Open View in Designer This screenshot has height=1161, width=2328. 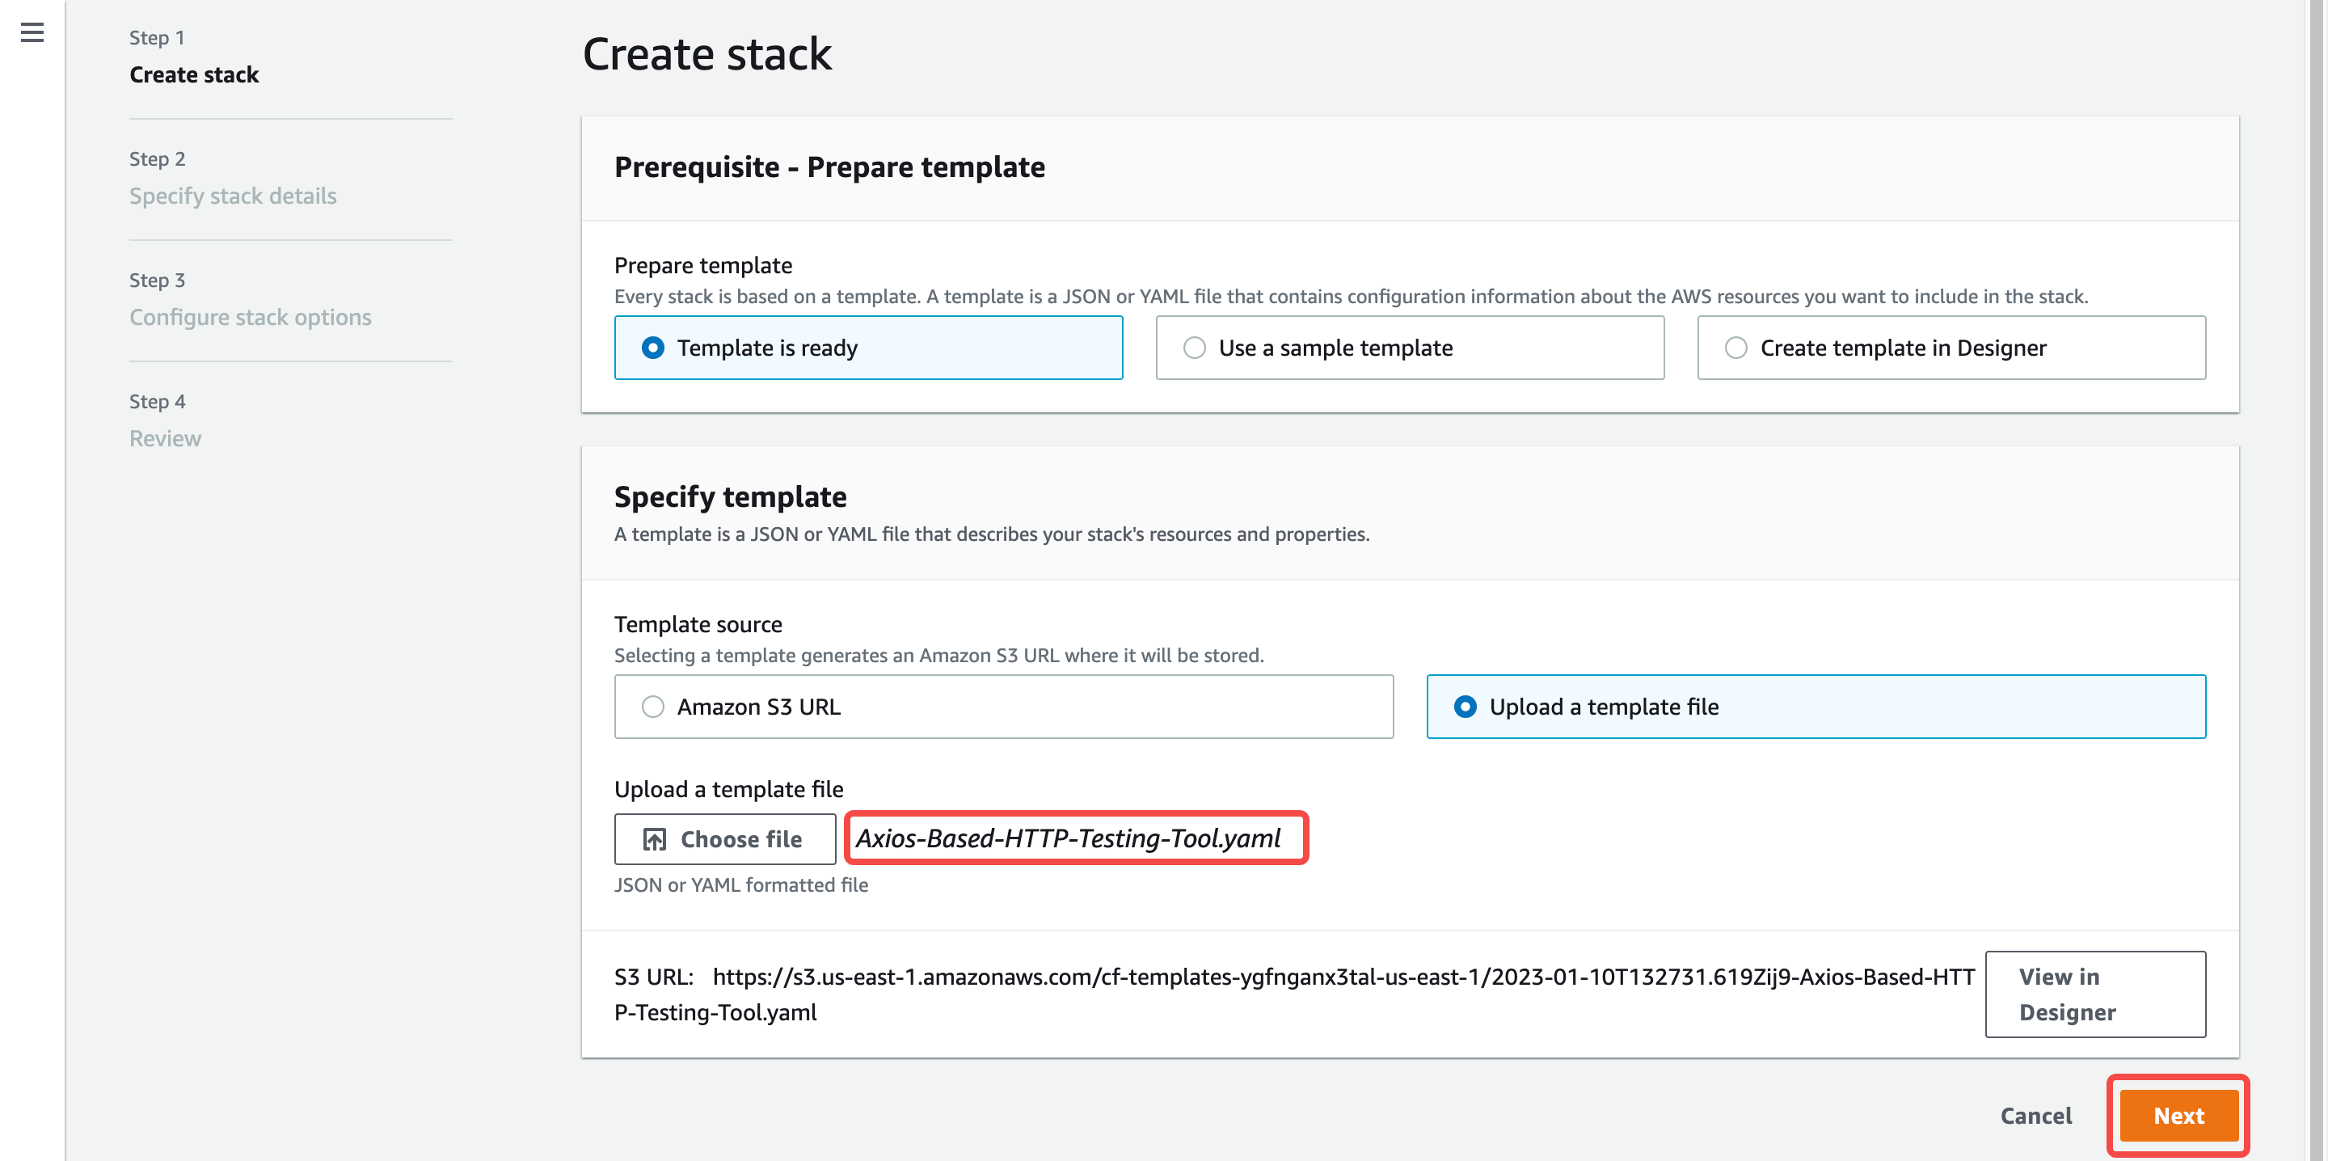tap(2096, 994)
